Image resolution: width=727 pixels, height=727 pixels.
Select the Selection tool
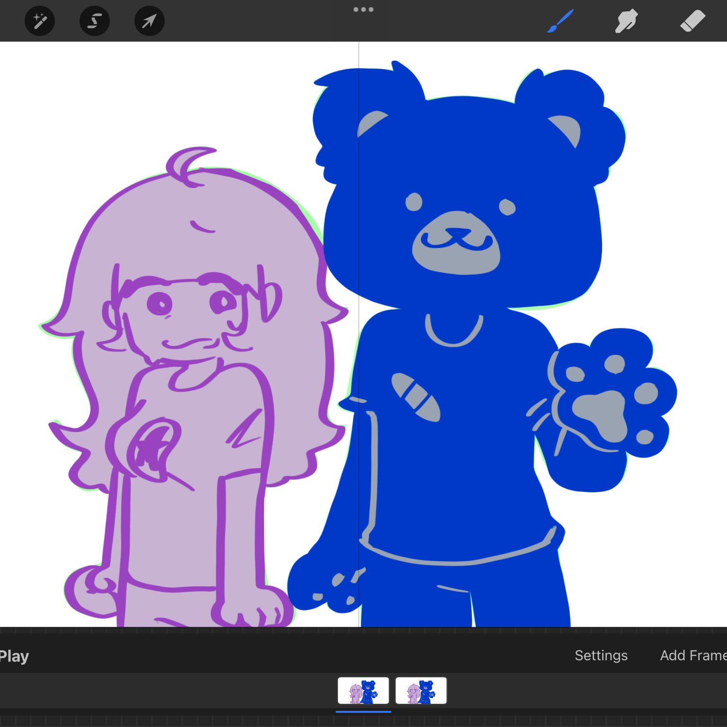click(95, 21)
